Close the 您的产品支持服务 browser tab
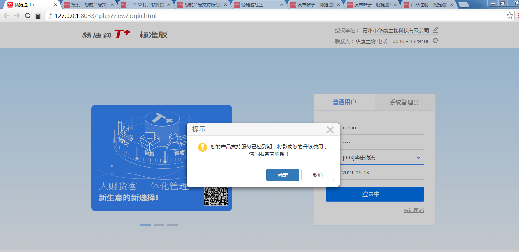 [225, 5]
